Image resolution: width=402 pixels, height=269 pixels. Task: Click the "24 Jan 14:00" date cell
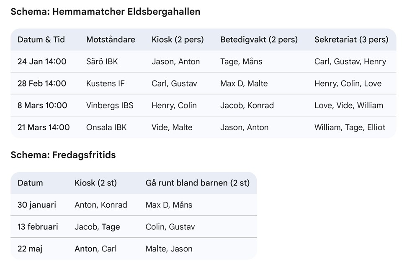(42, 61)
